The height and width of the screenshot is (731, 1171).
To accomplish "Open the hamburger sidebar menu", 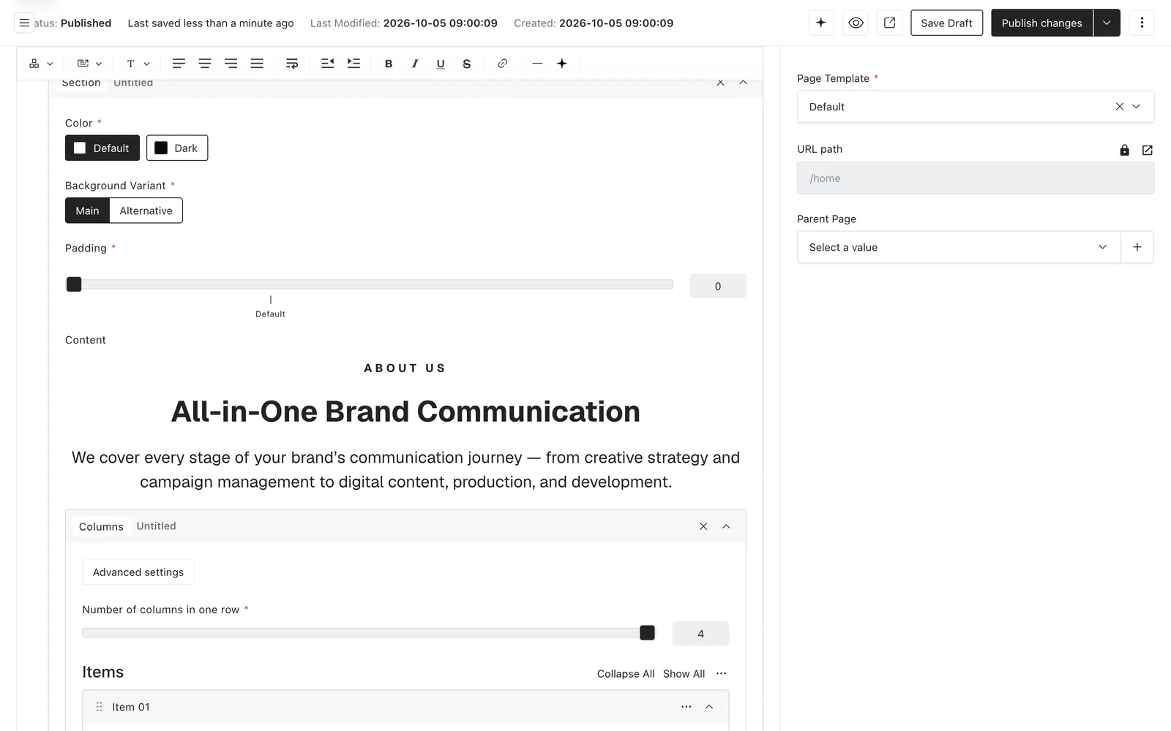I will pos(24,23).
